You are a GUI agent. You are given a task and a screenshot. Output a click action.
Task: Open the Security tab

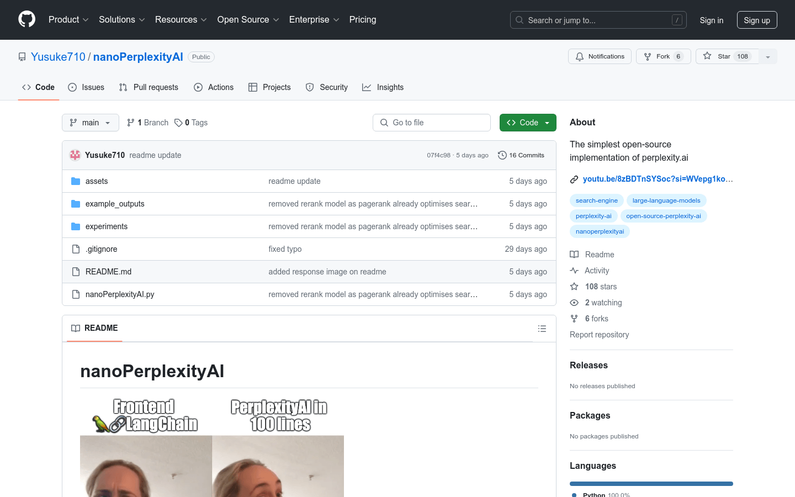tap(327, 87)
